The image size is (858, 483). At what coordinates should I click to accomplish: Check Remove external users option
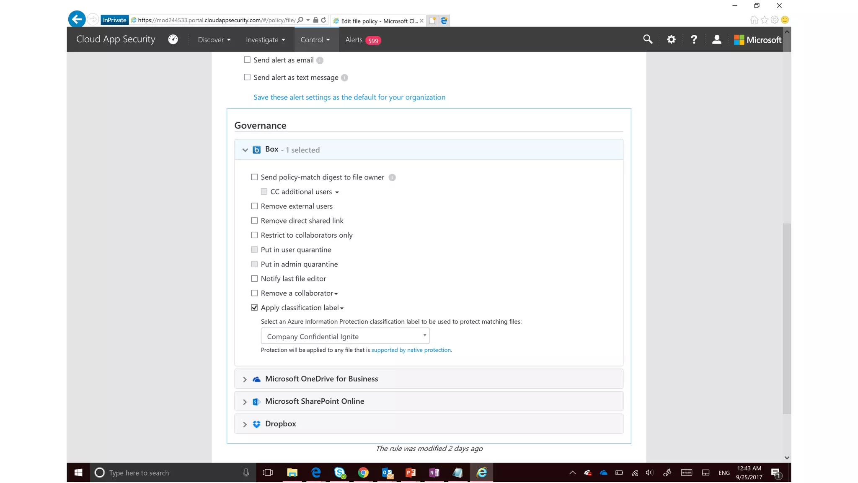254,206
